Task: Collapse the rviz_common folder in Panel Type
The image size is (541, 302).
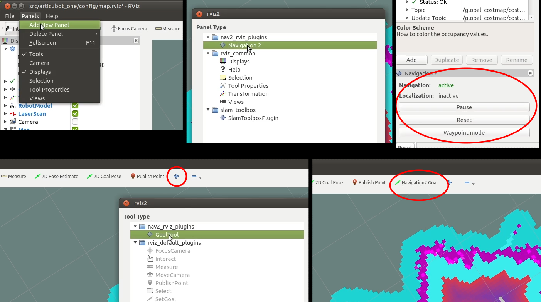Action: [208, 53]
